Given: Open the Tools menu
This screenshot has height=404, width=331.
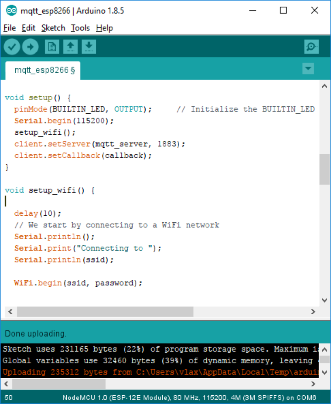Looking at the screenshot, I should point(80,28).
